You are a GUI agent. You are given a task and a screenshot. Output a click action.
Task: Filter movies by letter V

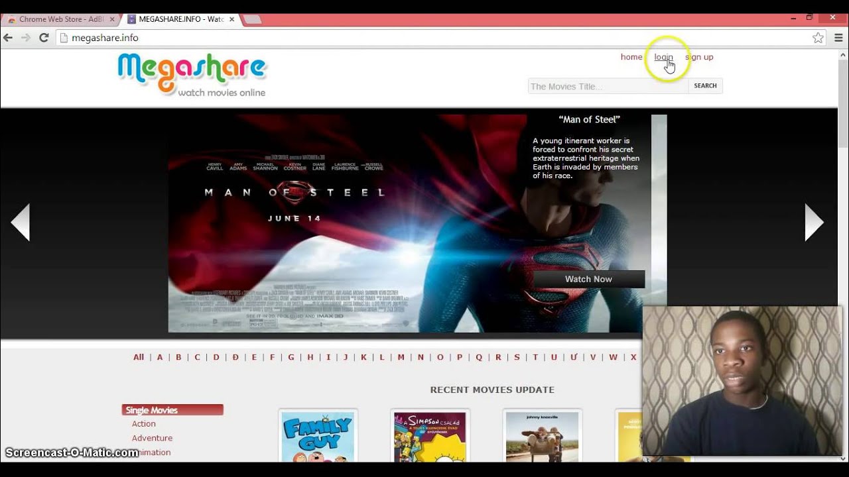point(593,357)
